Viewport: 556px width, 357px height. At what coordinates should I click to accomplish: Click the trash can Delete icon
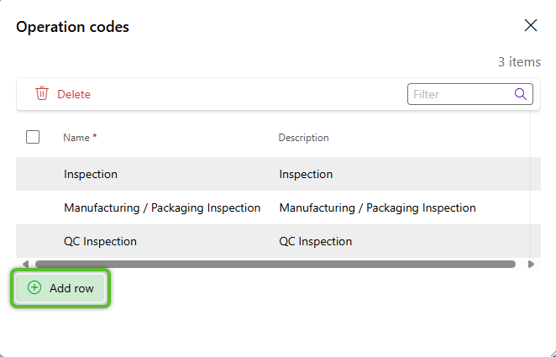coord(41,93)
